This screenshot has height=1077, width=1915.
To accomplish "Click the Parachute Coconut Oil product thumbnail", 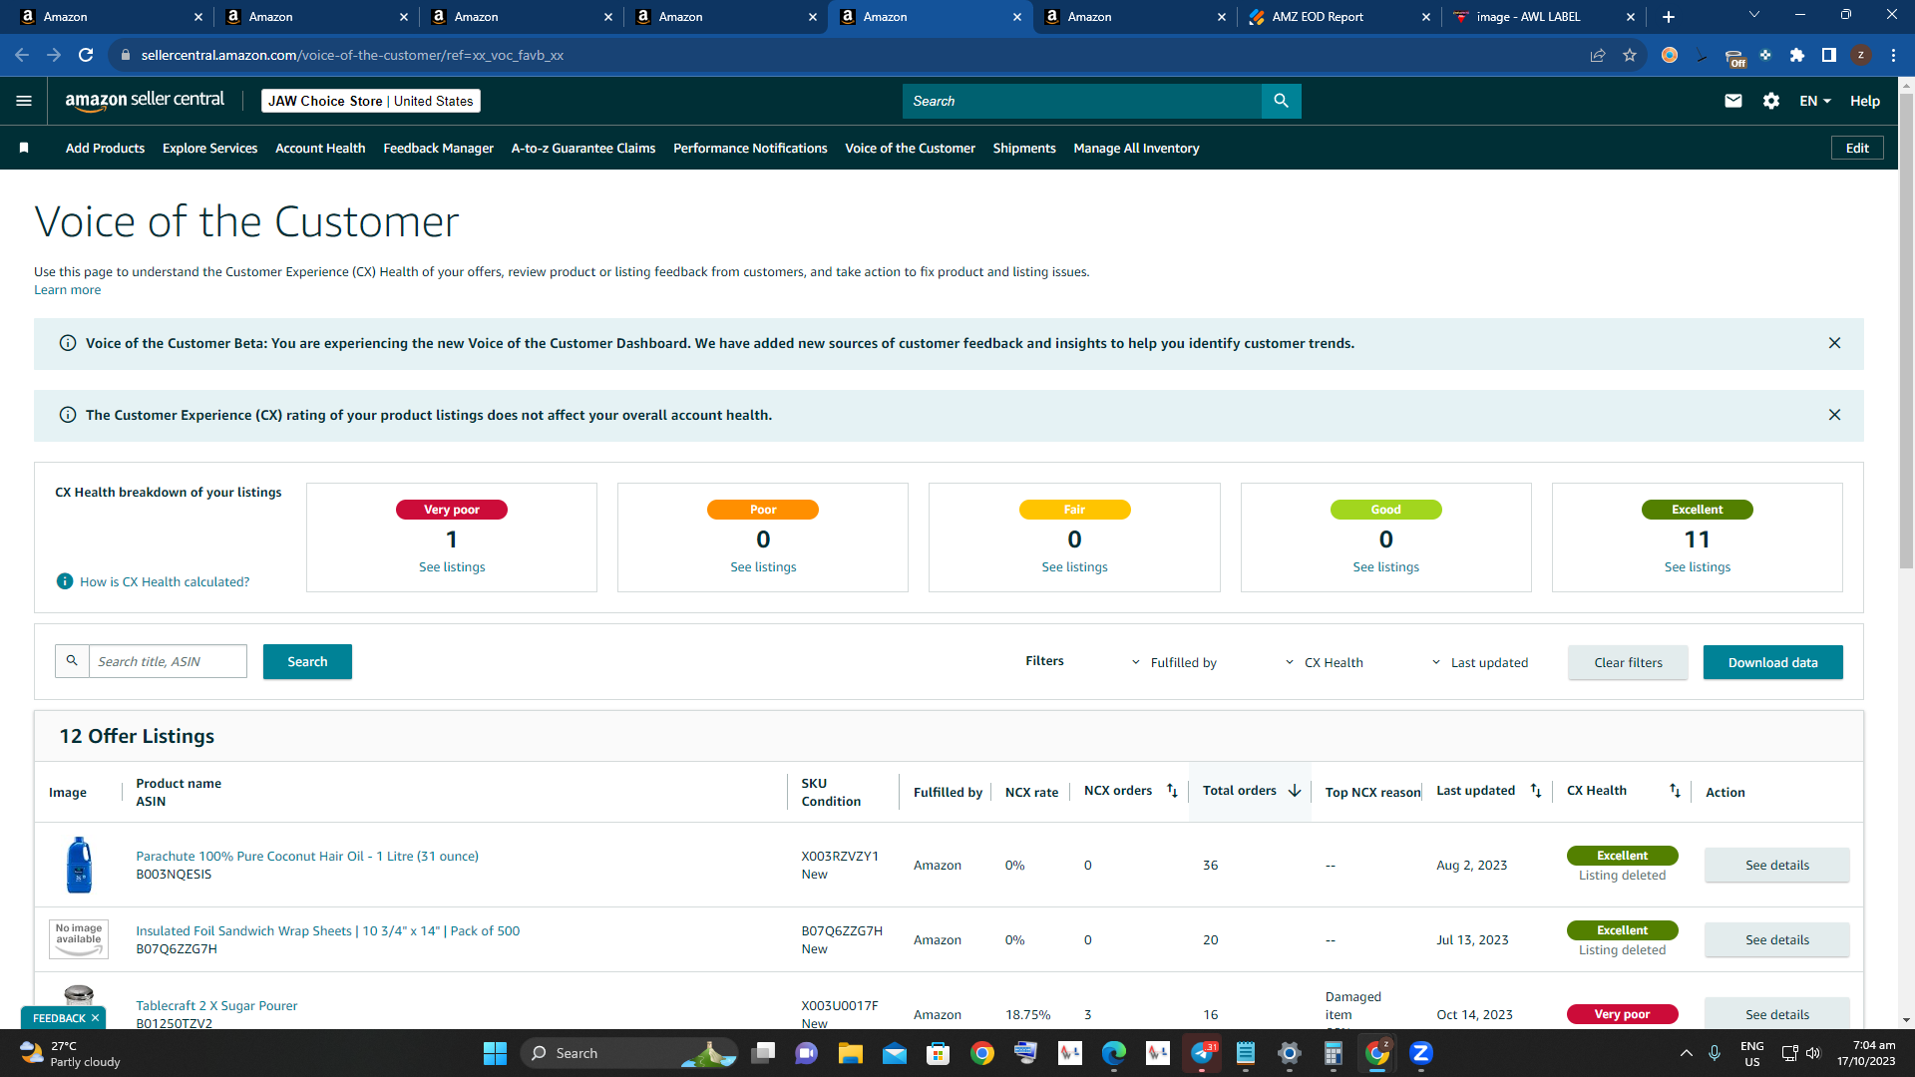I will click(x=79, y=865).
